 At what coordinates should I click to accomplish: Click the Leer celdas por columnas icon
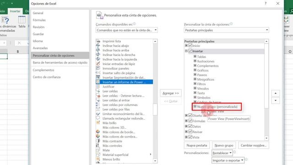tap(98, 105)
